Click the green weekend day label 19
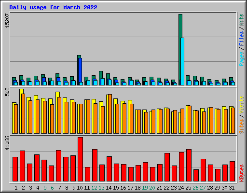 pyautogui.click(x=145, y=188)
